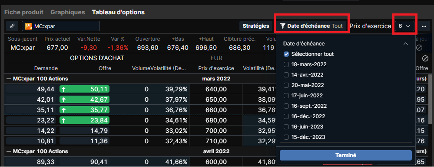Screen dimensions: 434x167
Task: Click the green up arrow on 50,11
Action: [x=64, y=89]
